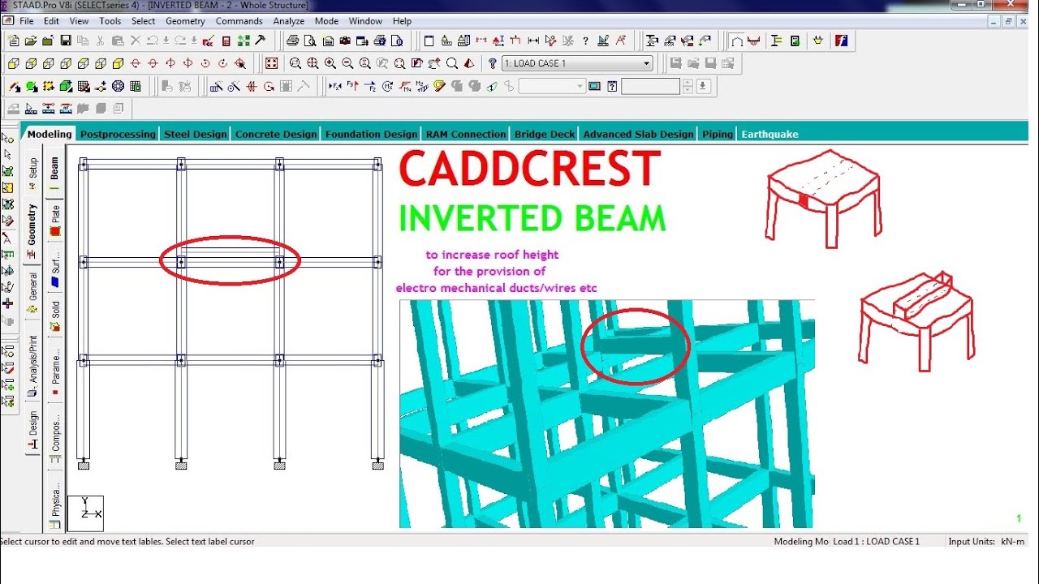
Task: Open Print Preview icon
Action: point(310,41)
